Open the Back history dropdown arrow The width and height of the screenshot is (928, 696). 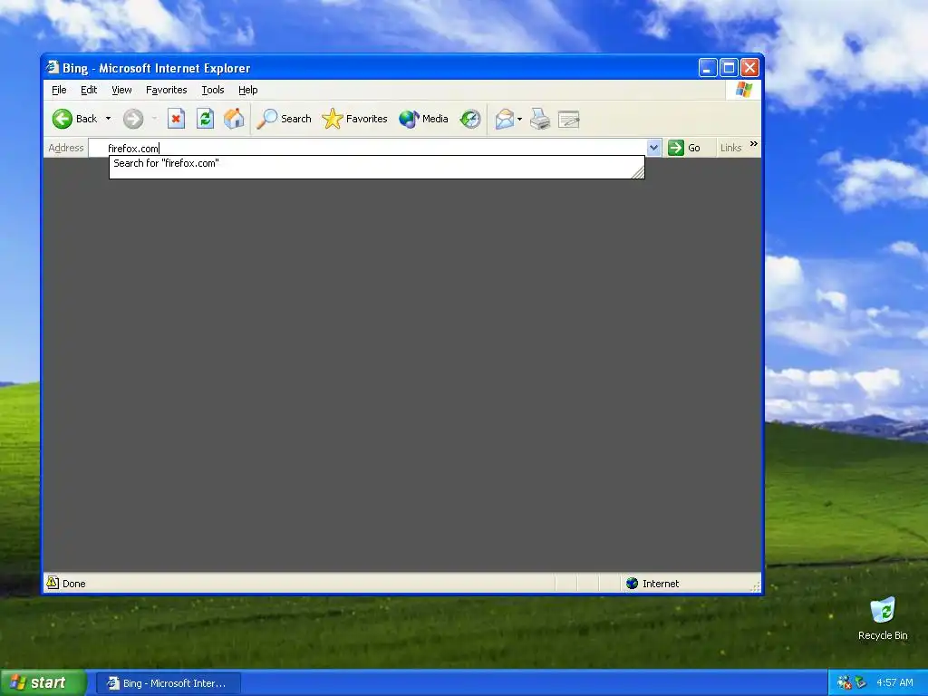pyautogui.click(x=109, y=119)
